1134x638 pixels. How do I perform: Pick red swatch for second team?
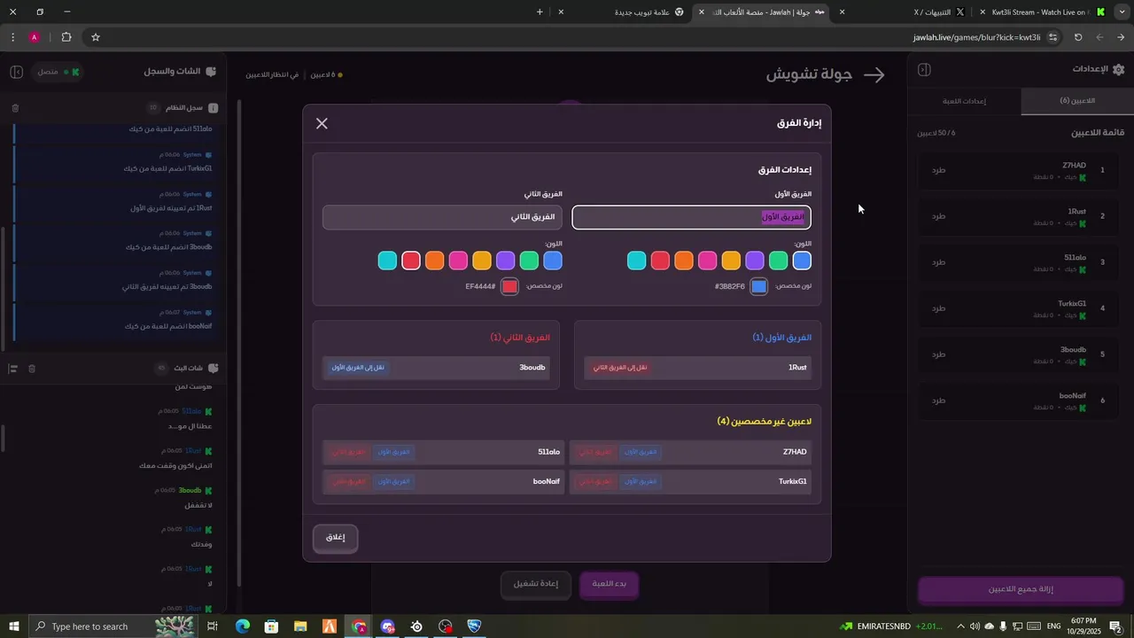[x=411, y=261]
